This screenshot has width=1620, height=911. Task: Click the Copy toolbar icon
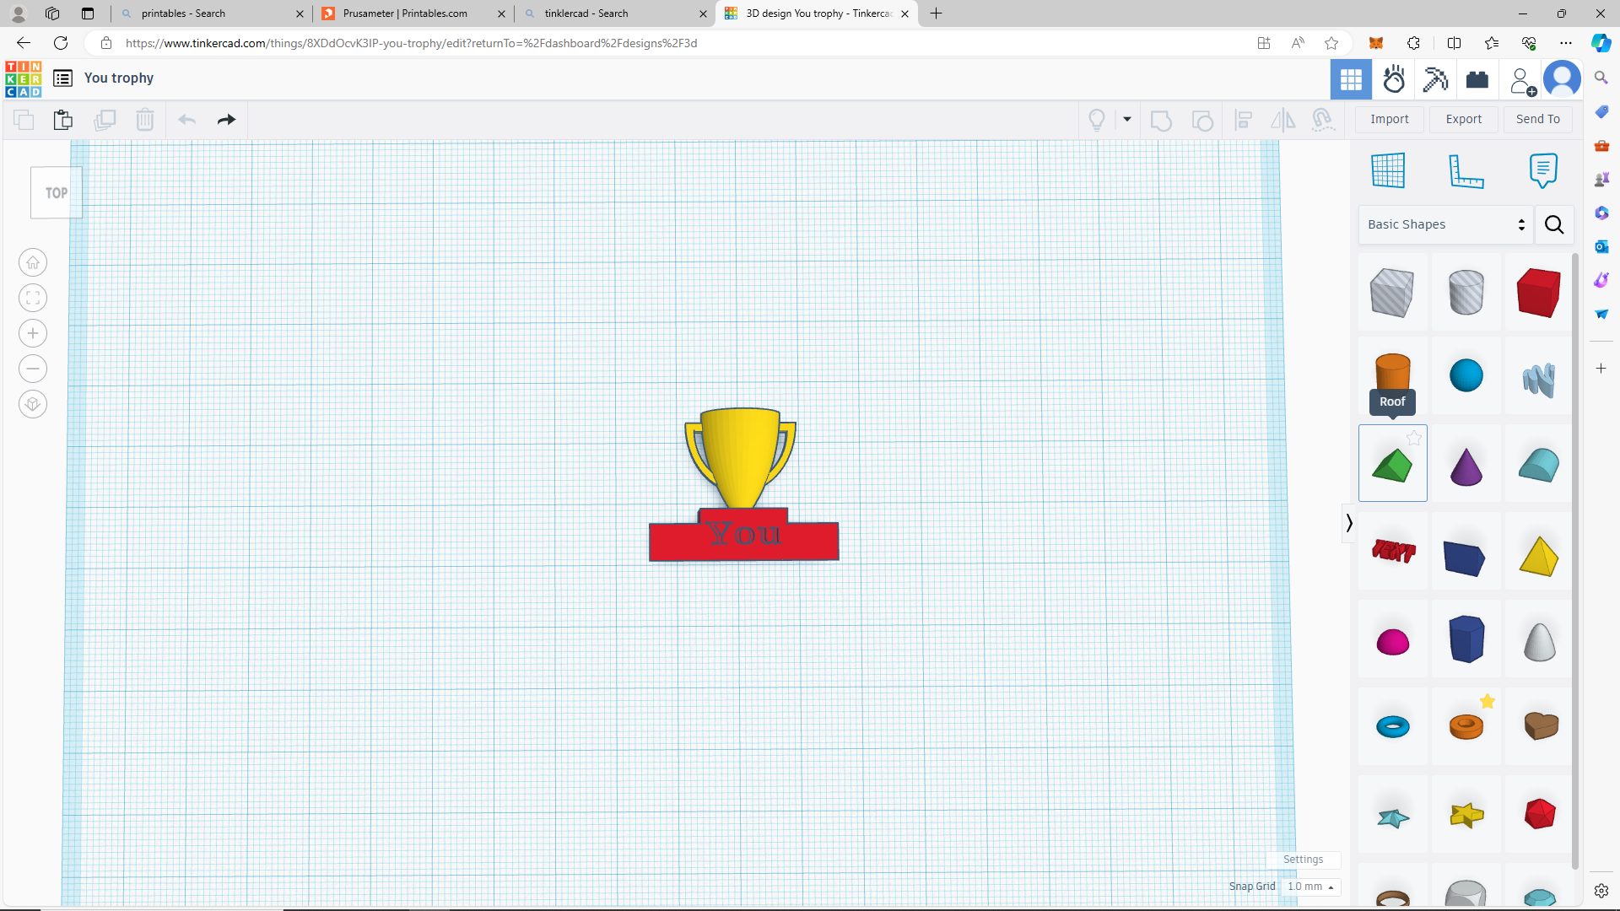(x=24, y=120)
